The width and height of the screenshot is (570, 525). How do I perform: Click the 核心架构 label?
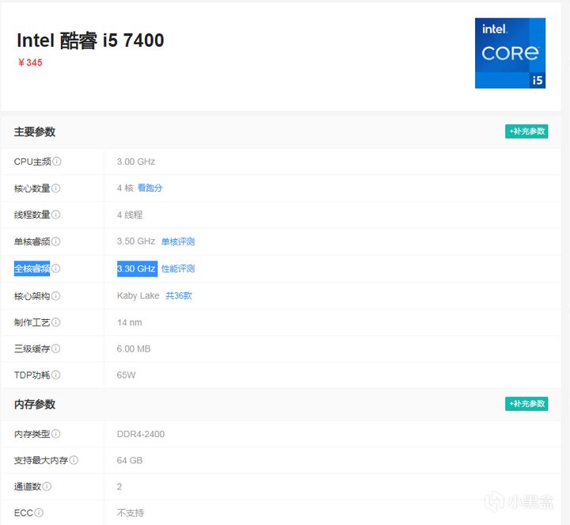32,296
